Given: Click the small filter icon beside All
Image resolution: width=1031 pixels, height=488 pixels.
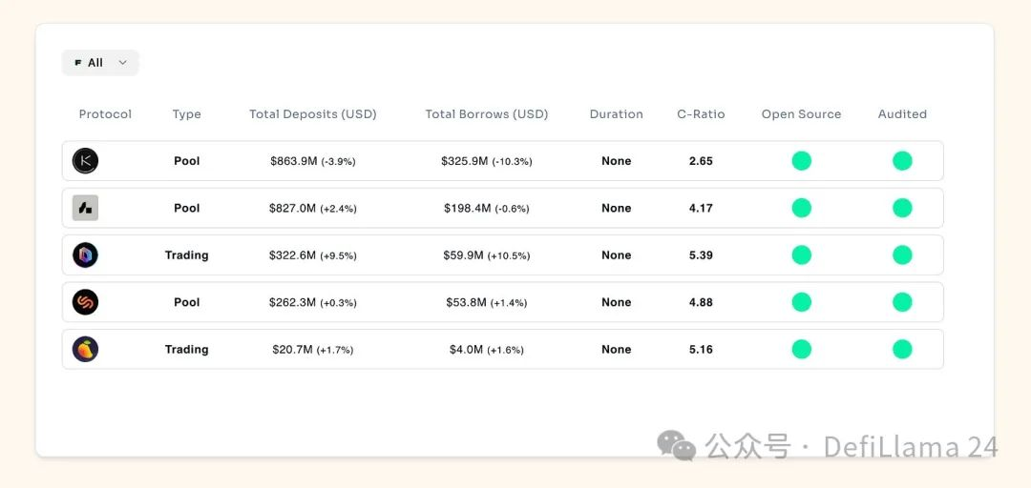Looking at the screenshot, I should pos(77,63).
